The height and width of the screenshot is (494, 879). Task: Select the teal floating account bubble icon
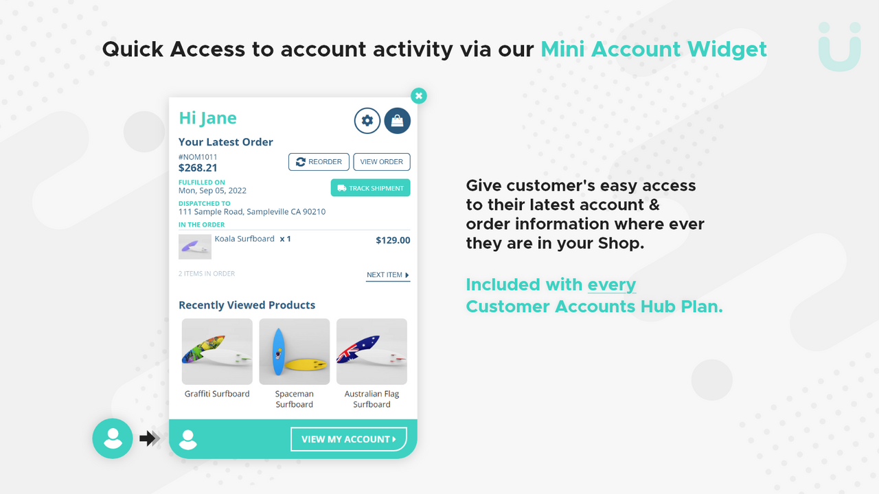pos(113,438)
